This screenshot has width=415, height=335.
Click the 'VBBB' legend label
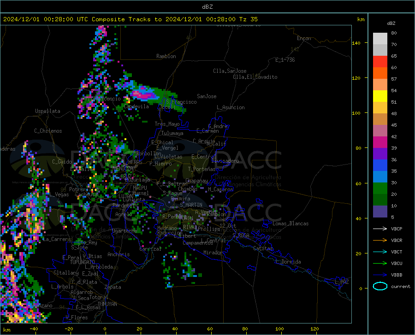pyautogui.click(x=397, y=275)
